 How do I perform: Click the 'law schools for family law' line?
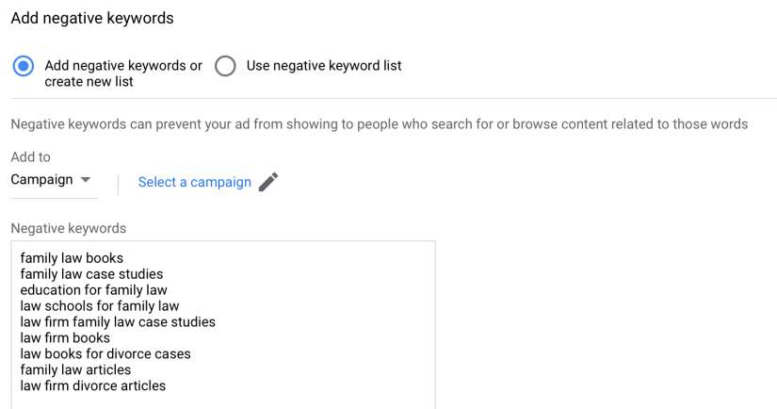pos(100,306)
